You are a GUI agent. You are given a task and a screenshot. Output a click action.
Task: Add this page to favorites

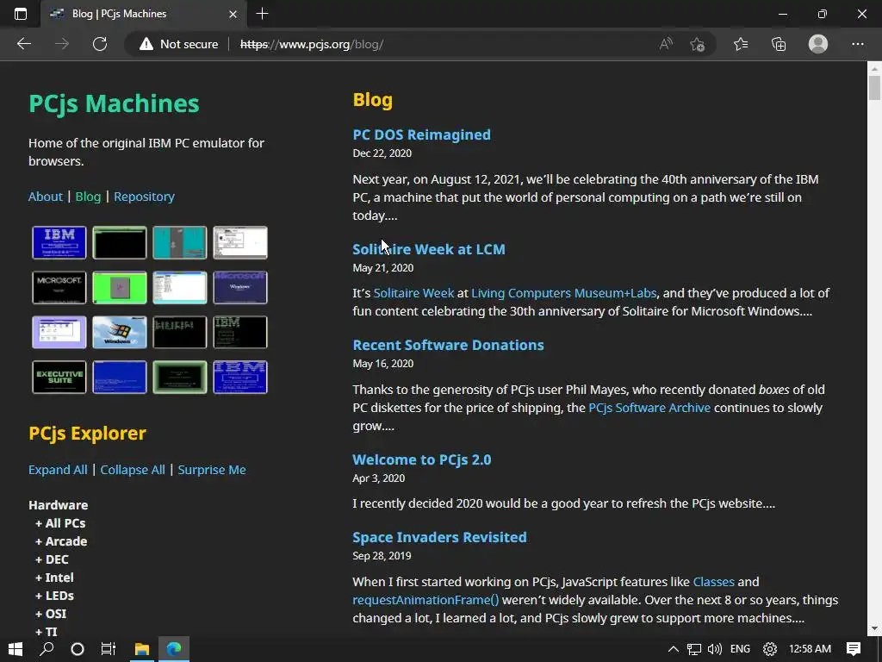697,44
